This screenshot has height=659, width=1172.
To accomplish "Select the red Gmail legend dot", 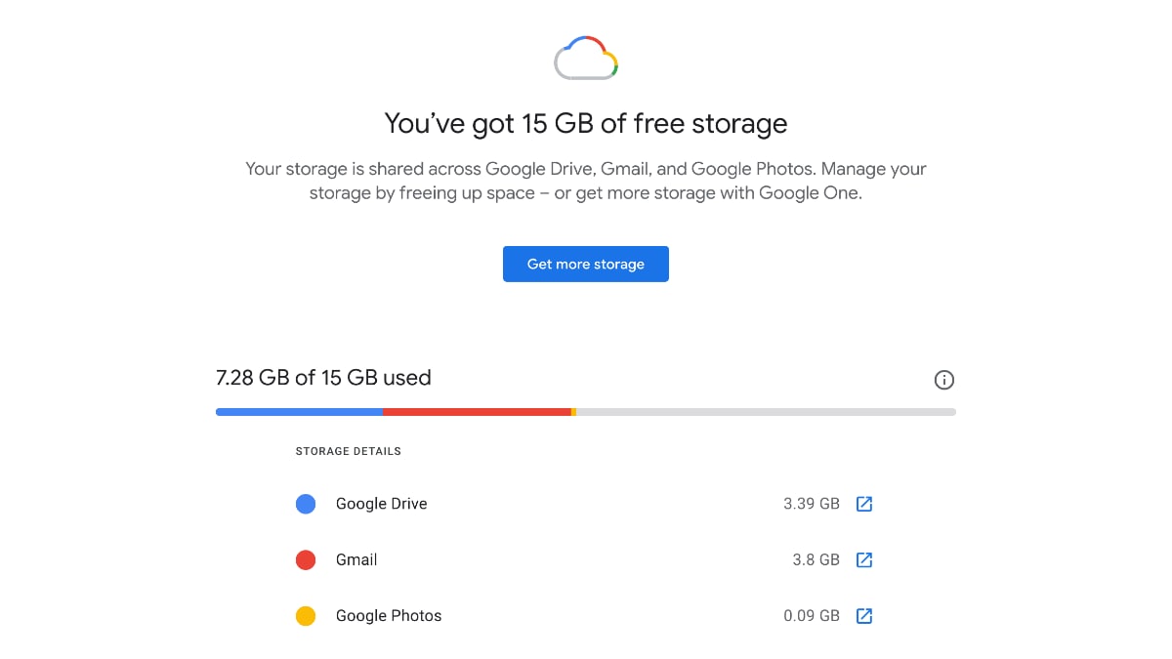I will click(306, 559).
